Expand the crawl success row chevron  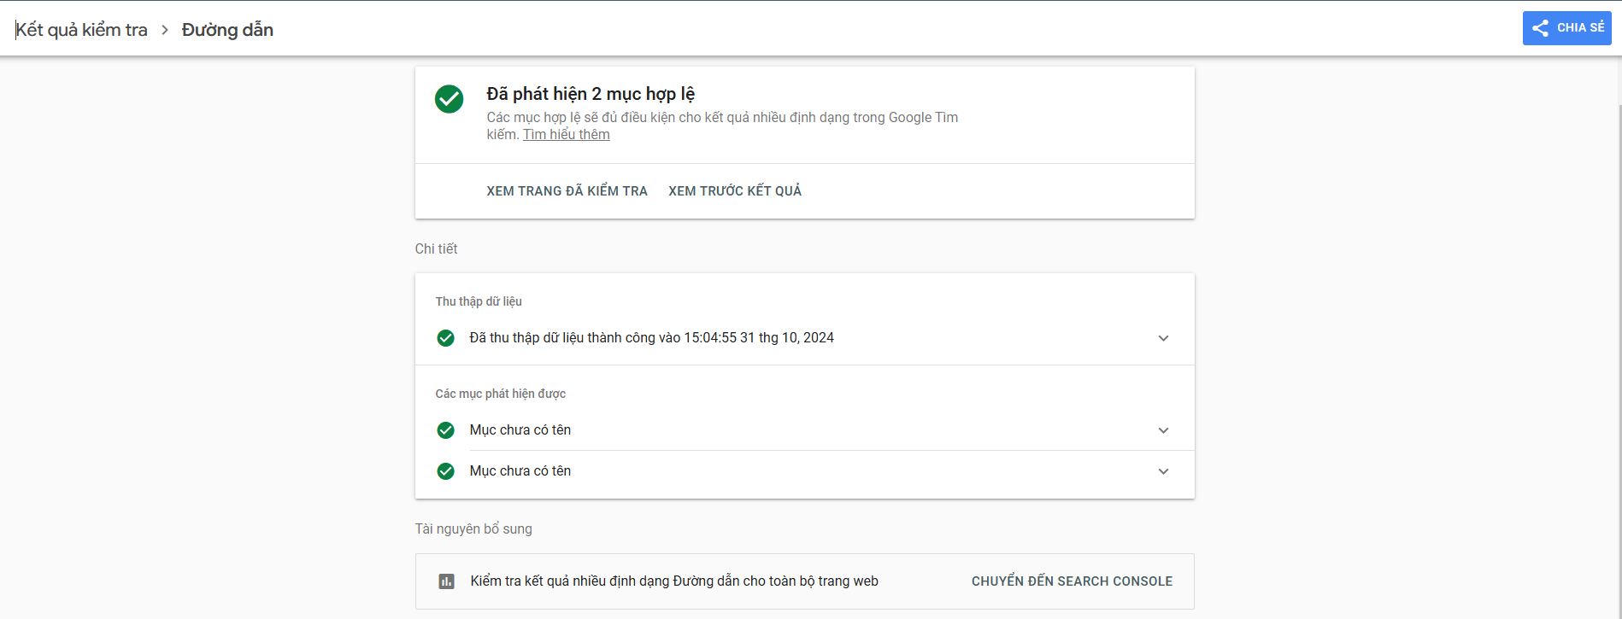pyautogui.click(x=1163, y=338)
